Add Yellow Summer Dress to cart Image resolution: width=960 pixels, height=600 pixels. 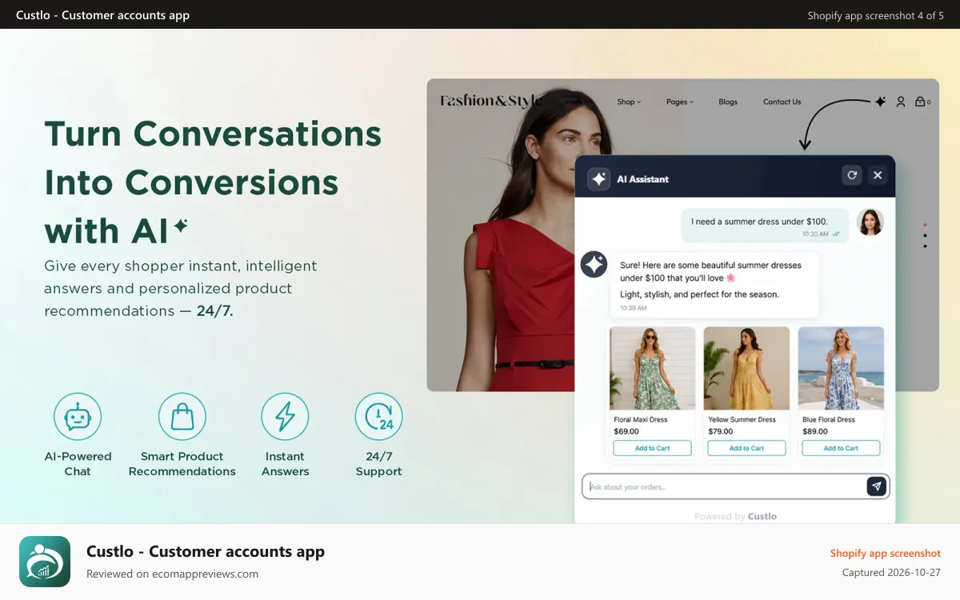click(746, 448)
